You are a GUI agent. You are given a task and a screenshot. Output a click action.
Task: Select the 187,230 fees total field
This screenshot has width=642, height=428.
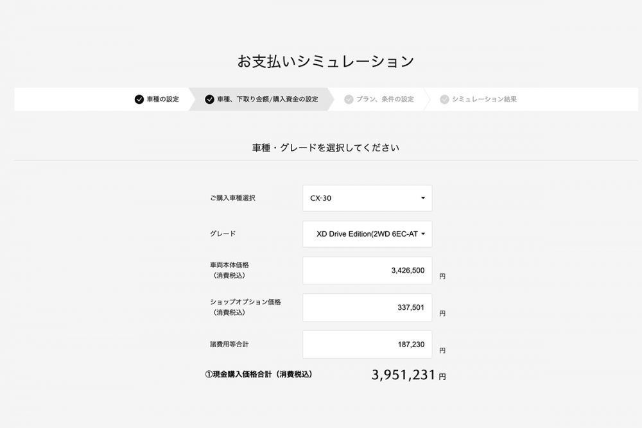point(367,345)
